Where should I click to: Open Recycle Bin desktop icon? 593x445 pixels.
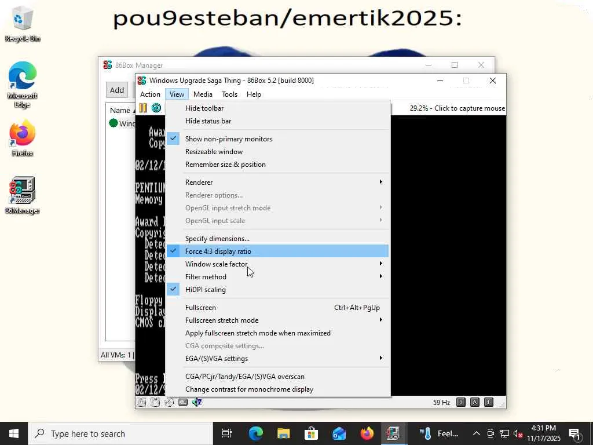point(23,24)
